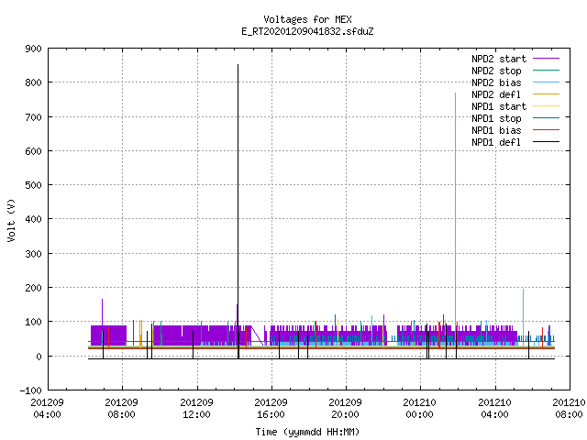Click the purple spike reaching about 165 V
The height and width of the screenshot is (440, 587).
[x=102, y=312]
